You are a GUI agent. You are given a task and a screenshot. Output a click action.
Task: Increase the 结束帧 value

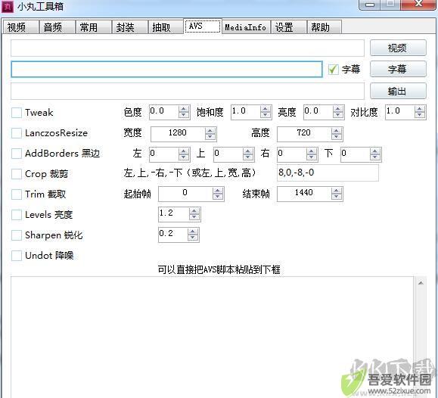[x=337, y=191]
